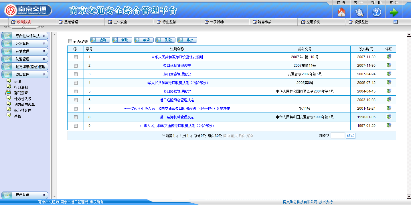Click the Help question mark icon
This screenshot has height=205, width=411.
tap(376, 12)
